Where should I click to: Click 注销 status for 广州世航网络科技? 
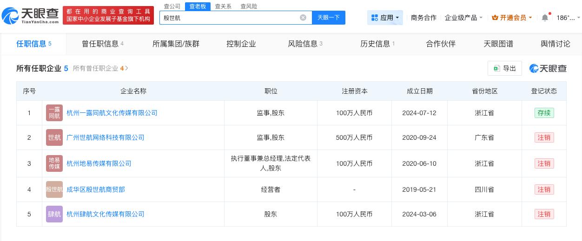[544, 137]
